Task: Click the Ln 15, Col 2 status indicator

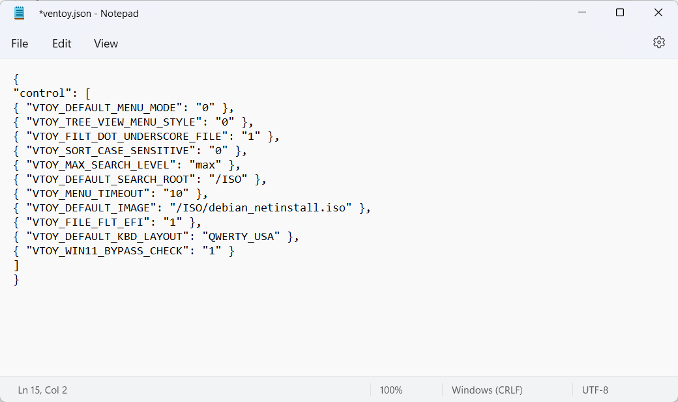Action: point(42,390)
